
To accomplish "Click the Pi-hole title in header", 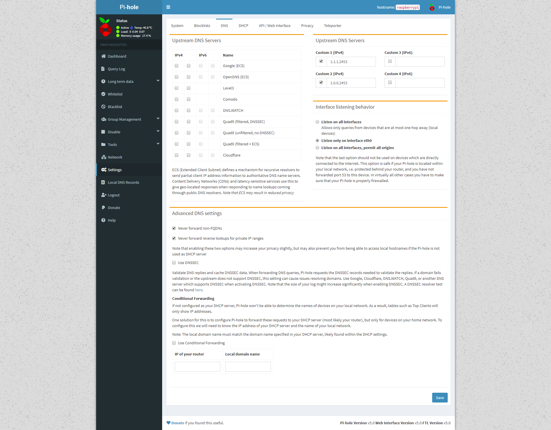I will 129,7.
